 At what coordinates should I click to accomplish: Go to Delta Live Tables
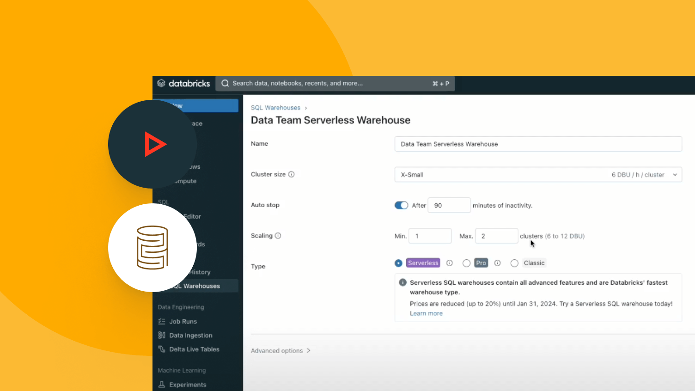(x=194, y=349)
